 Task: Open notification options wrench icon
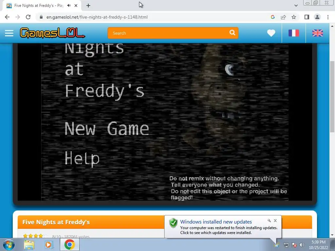point(269,221)
